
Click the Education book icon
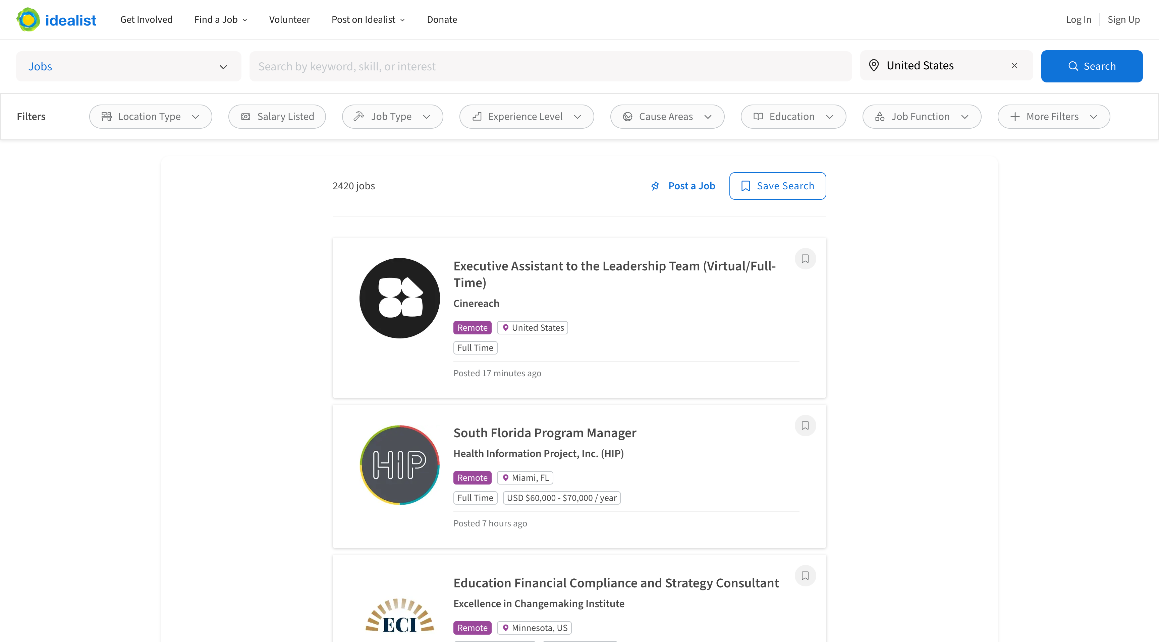(758, 117)
